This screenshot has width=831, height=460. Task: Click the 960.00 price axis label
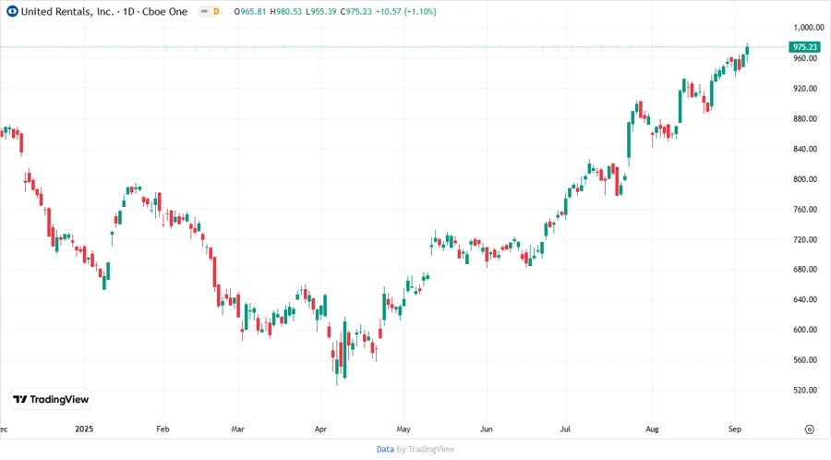(x=805, y=58)
